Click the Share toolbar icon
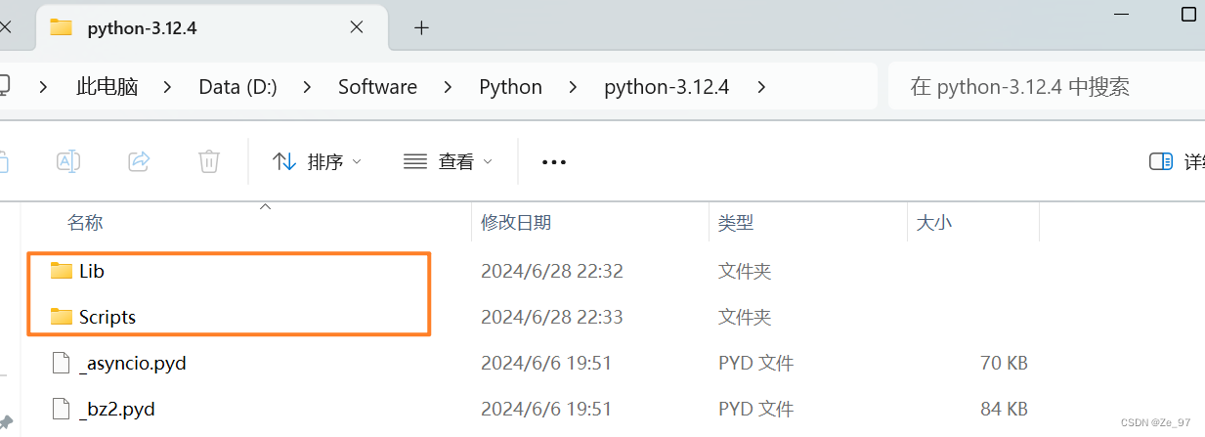 click(139, 161)
